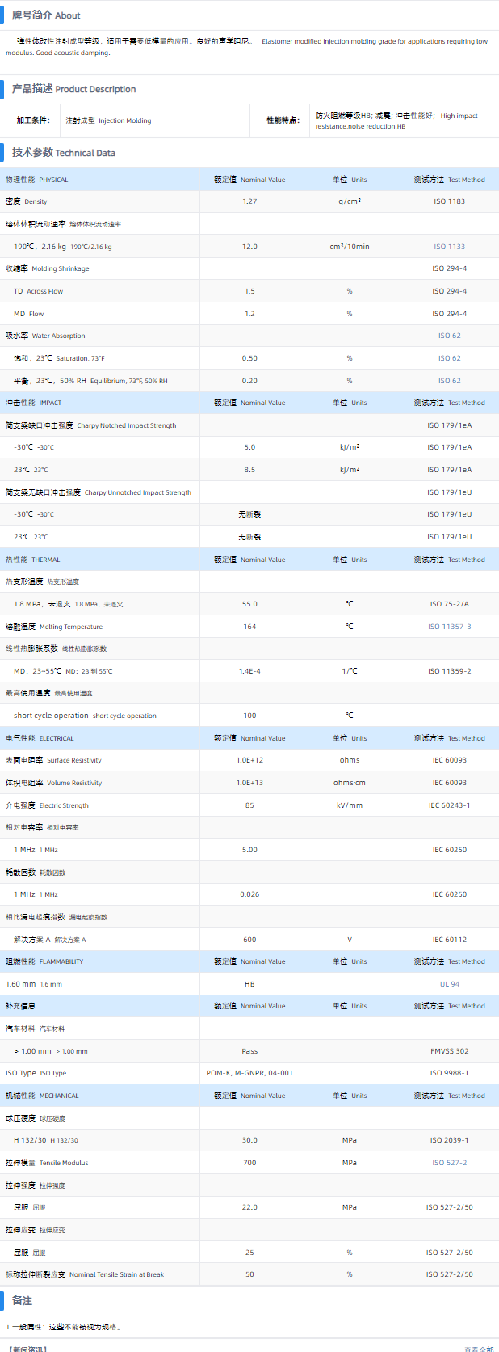The image size is (499, 1352).
Task: Click the Charpy Notched Impact Strength label
Action: click(91, 425)
